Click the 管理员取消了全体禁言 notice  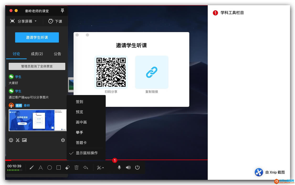point(37,66)
